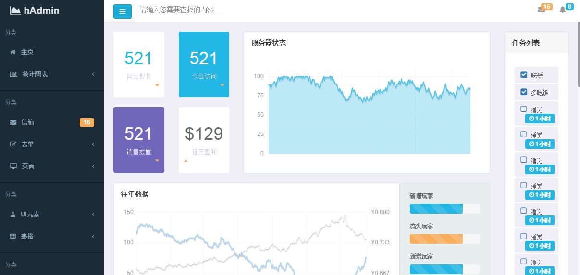Uncheck the 吃饭 task checkbox
This screenshot has height=275, width=580.
point(524,74)
